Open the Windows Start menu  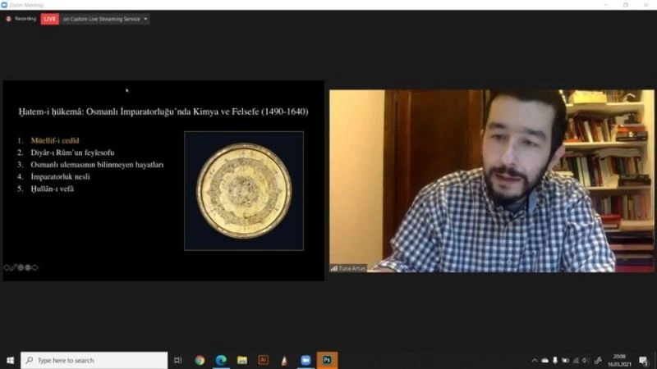click(10, 360)
